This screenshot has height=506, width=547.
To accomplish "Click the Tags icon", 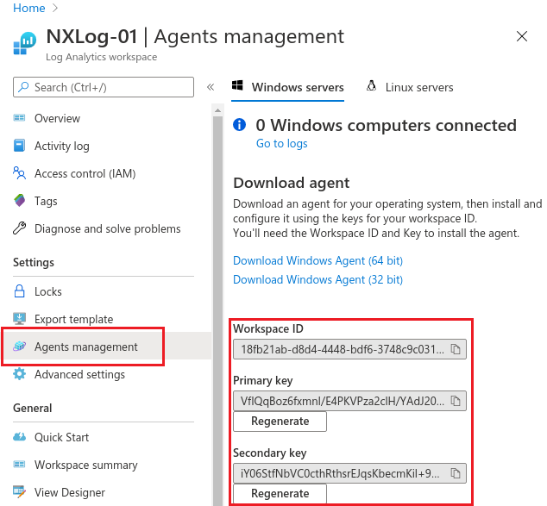I will [x=20, y=200].
